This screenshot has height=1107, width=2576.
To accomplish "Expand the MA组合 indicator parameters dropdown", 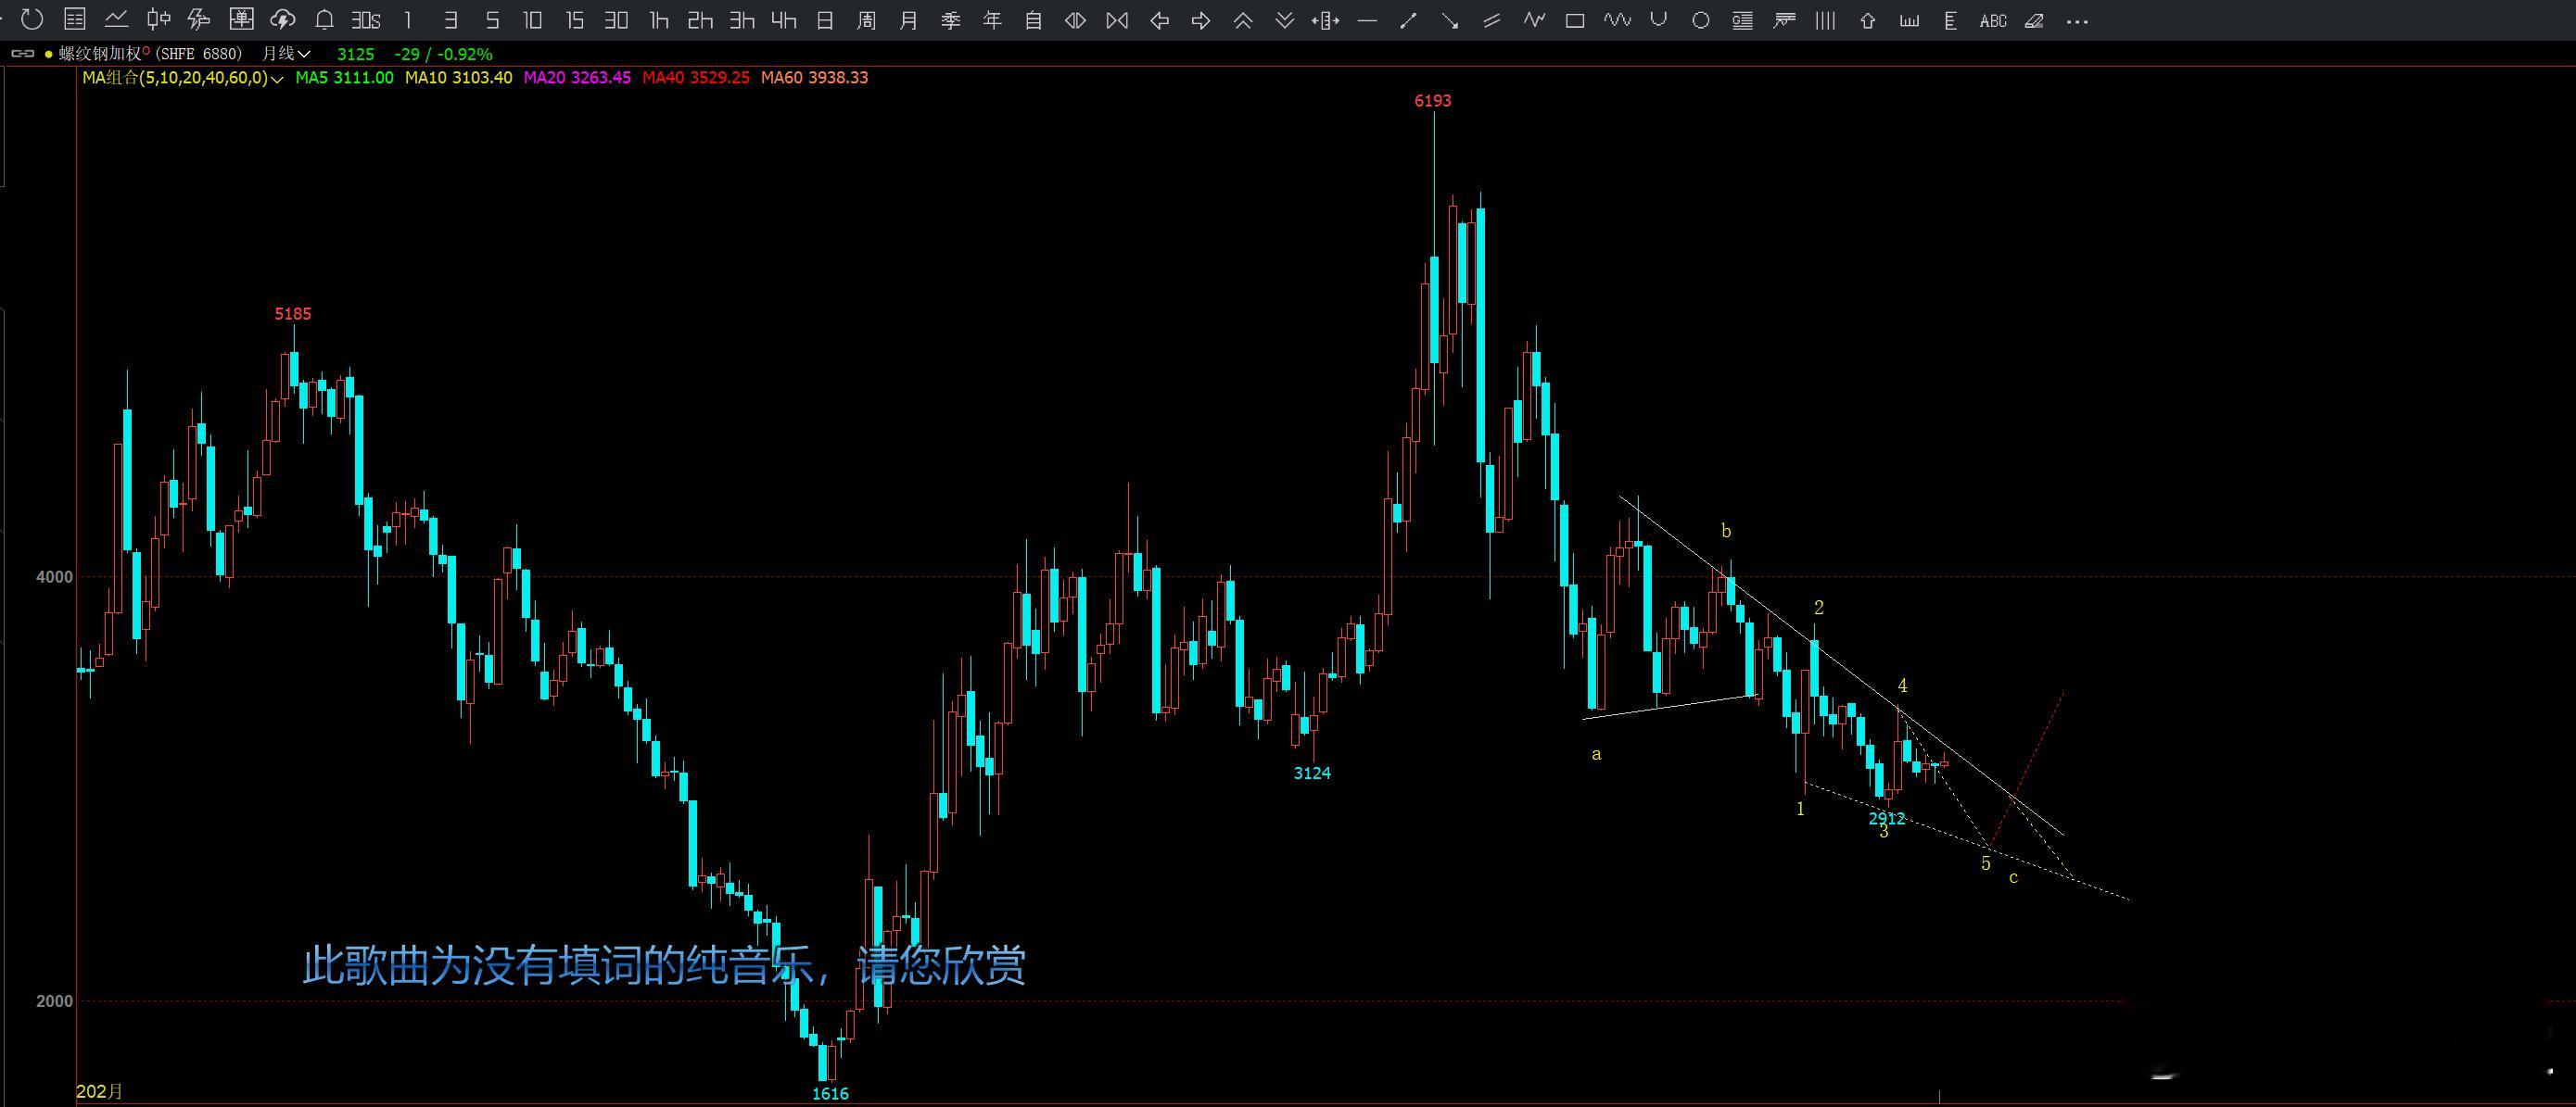I will pyautogui.click(x=277, y=78).
